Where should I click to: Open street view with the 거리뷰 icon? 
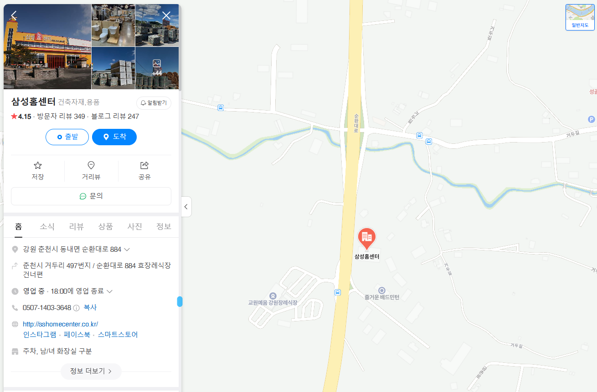tap(91, 171)
